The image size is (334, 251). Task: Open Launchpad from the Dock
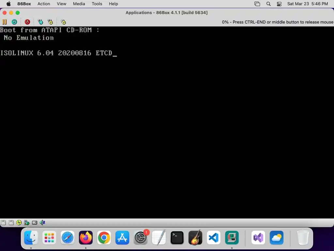point(49,238)
